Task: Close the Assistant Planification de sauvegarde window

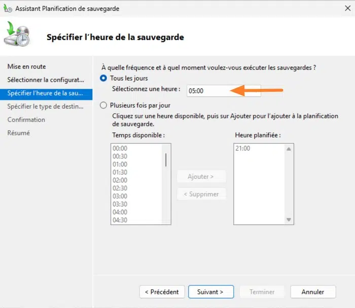Action: click(348, 9)
